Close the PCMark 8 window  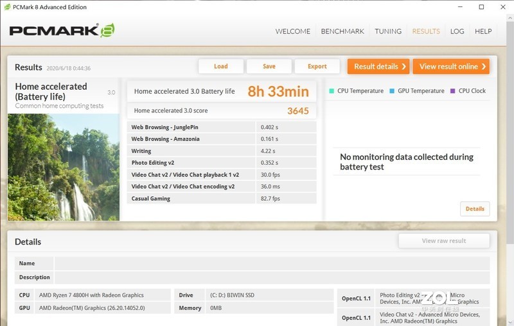(503, 7)
